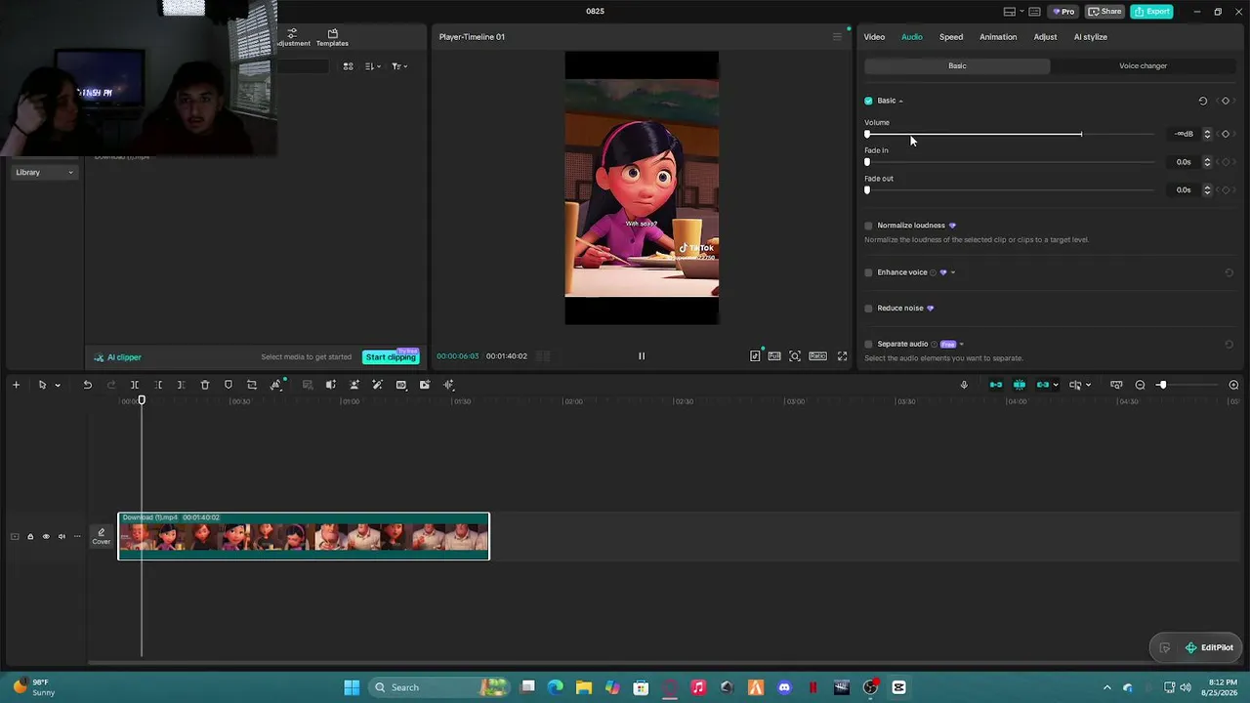The width and height of the screenshot is (1250, 703).
Task: Open the Speed tab
Action: tap(951, 37)
